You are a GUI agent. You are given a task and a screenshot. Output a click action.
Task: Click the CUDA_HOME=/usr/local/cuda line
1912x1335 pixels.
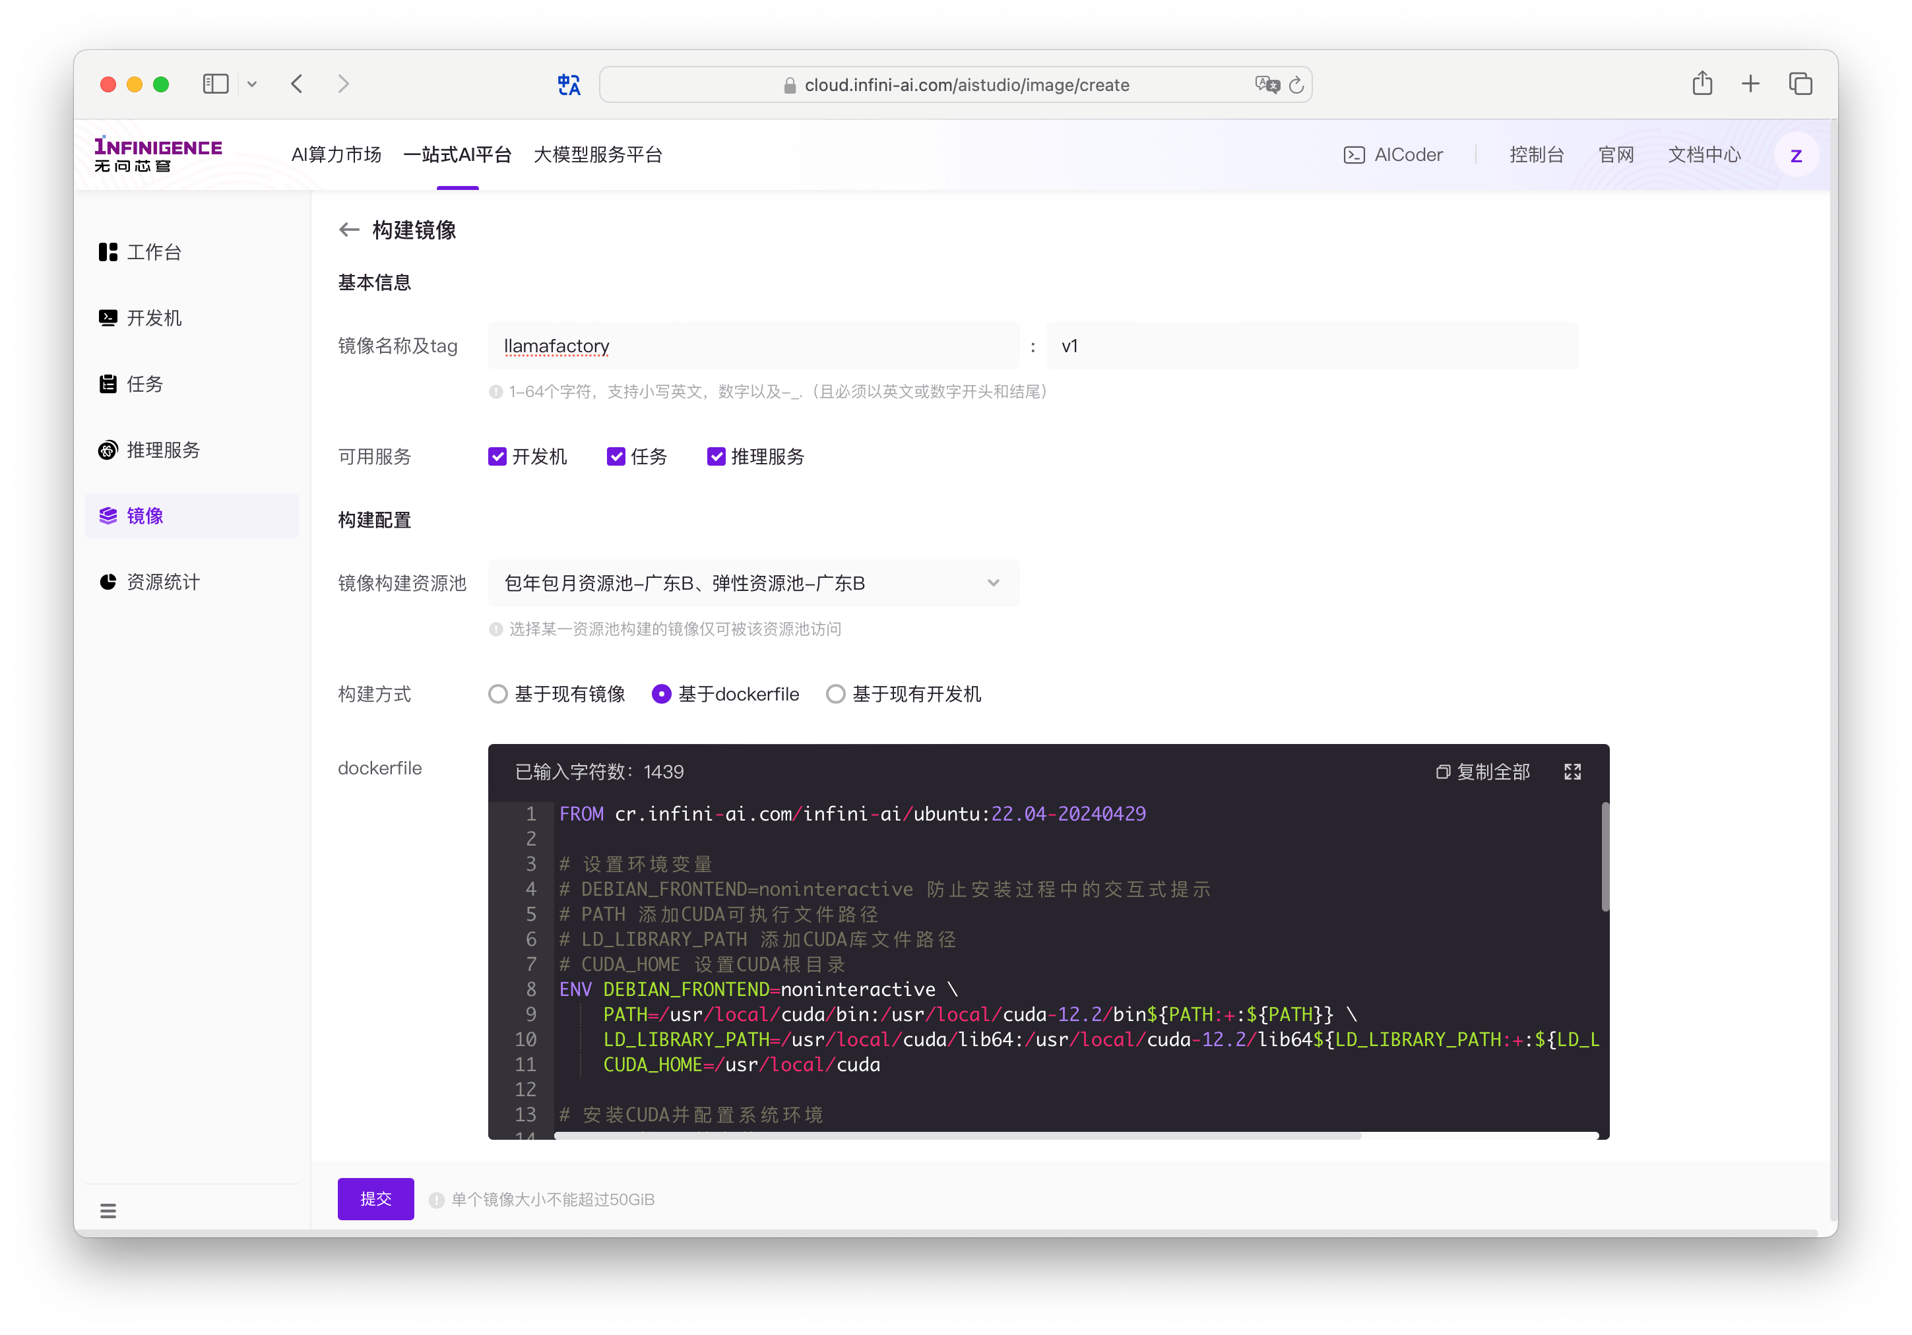[x=741, y=1065]
